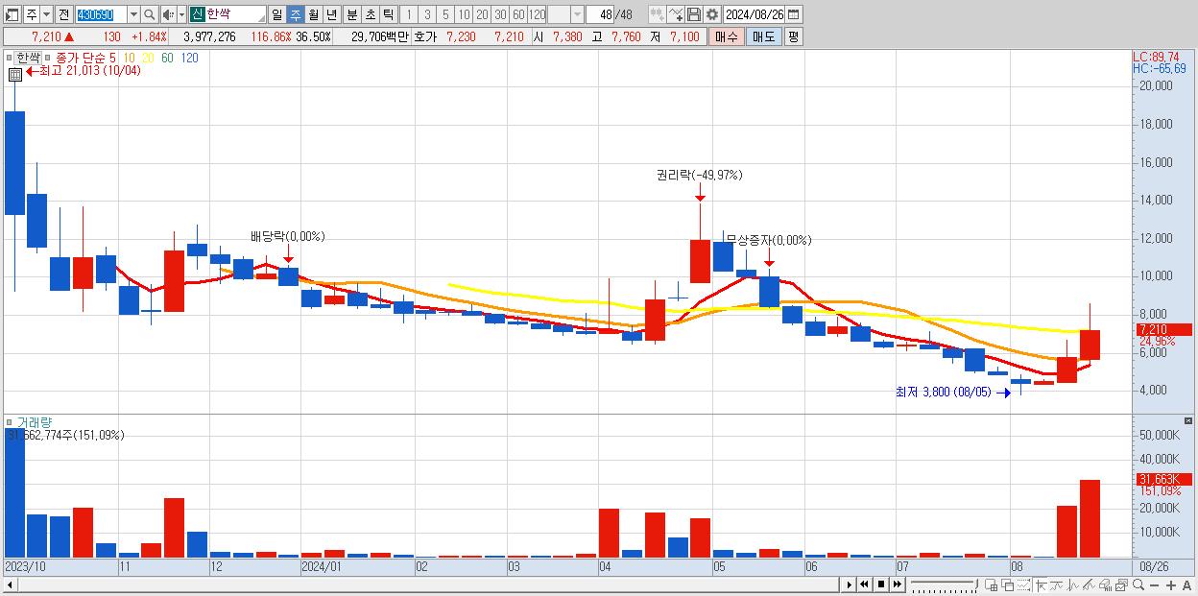The height and width of the screenshot is (596, 1198).
Task: Select the 20 interval button in the toolbar
Action: pos(482,14)
